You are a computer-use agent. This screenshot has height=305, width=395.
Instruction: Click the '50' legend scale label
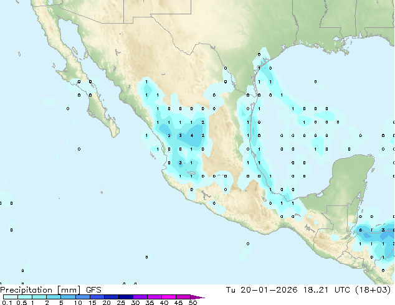coord(193,303)
